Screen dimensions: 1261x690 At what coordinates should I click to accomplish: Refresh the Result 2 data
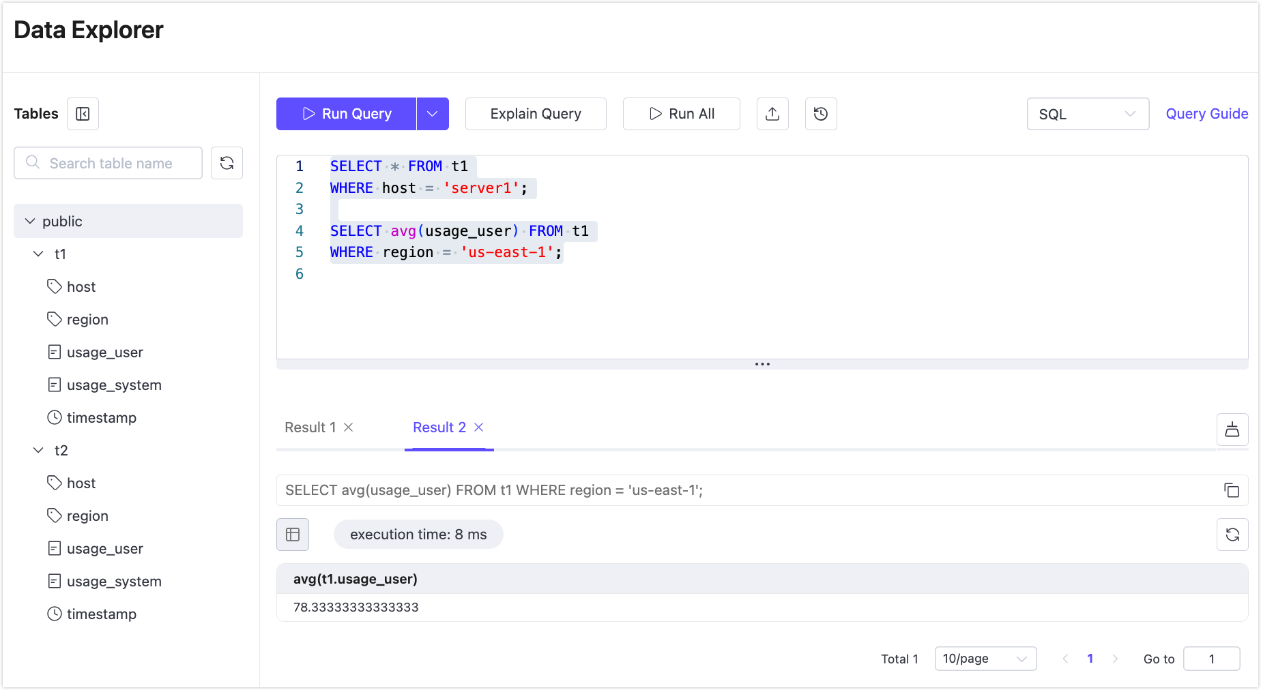point(1232,535)
